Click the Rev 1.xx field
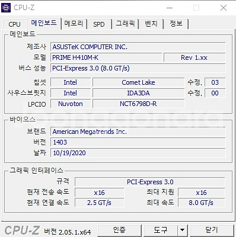Viewport: 236px width, 237px height. tap(194, 57)
